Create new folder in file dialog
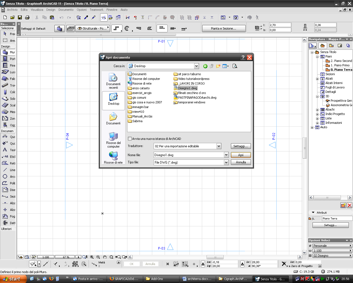Image resolution: width=353 pixels, height=283 pixels. (x=218, y=66)
